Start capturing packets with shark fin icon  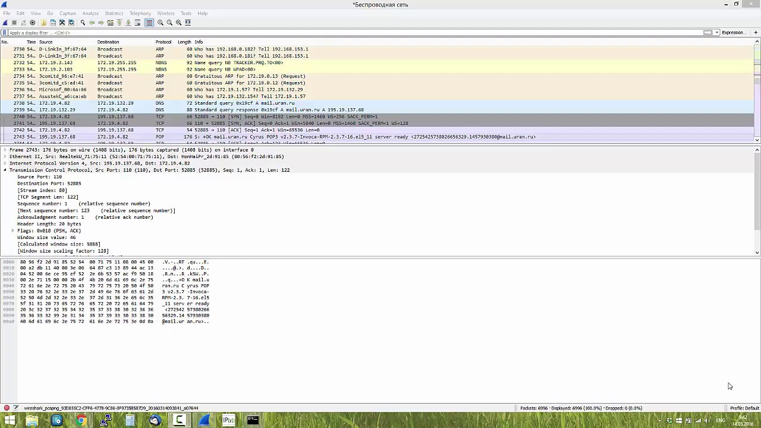(5, 23)
